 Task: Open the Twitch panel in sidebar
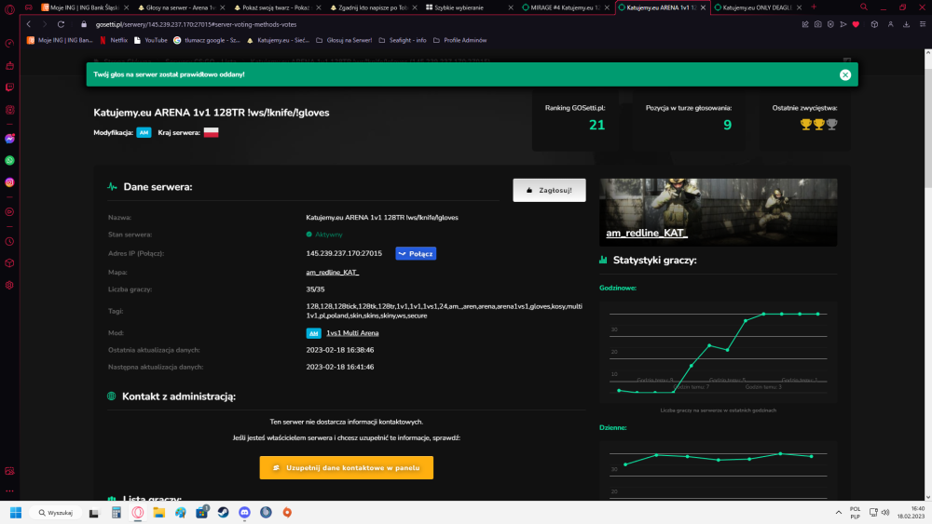[9, 87]
